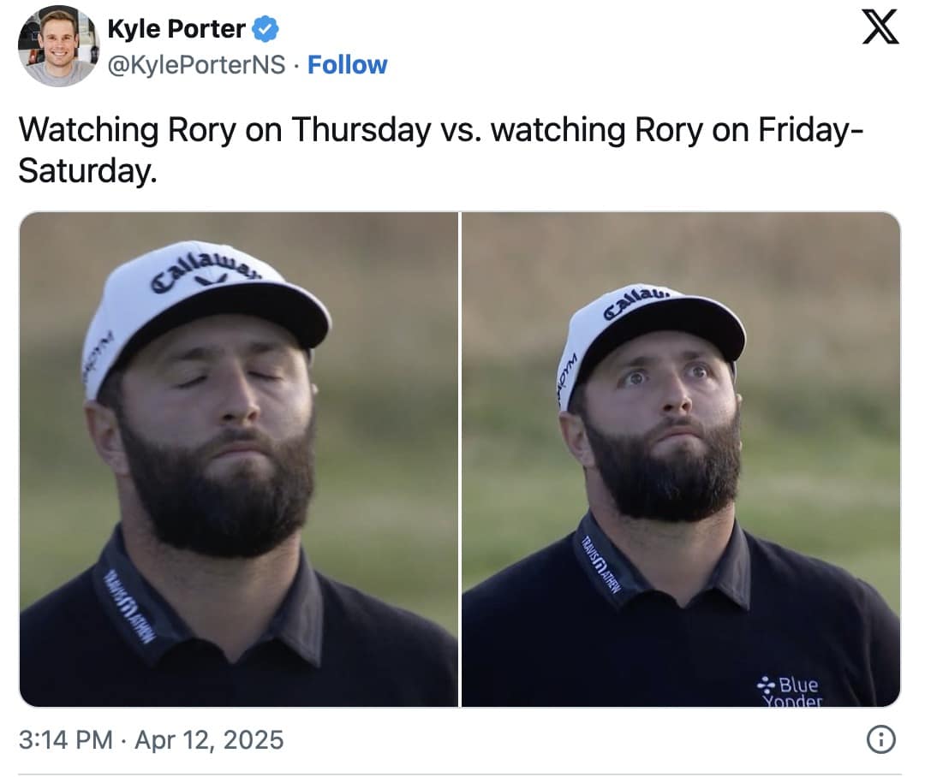The image size is (925, 777).
Task: Click the blue verified badge
Action: coord(266,30)
